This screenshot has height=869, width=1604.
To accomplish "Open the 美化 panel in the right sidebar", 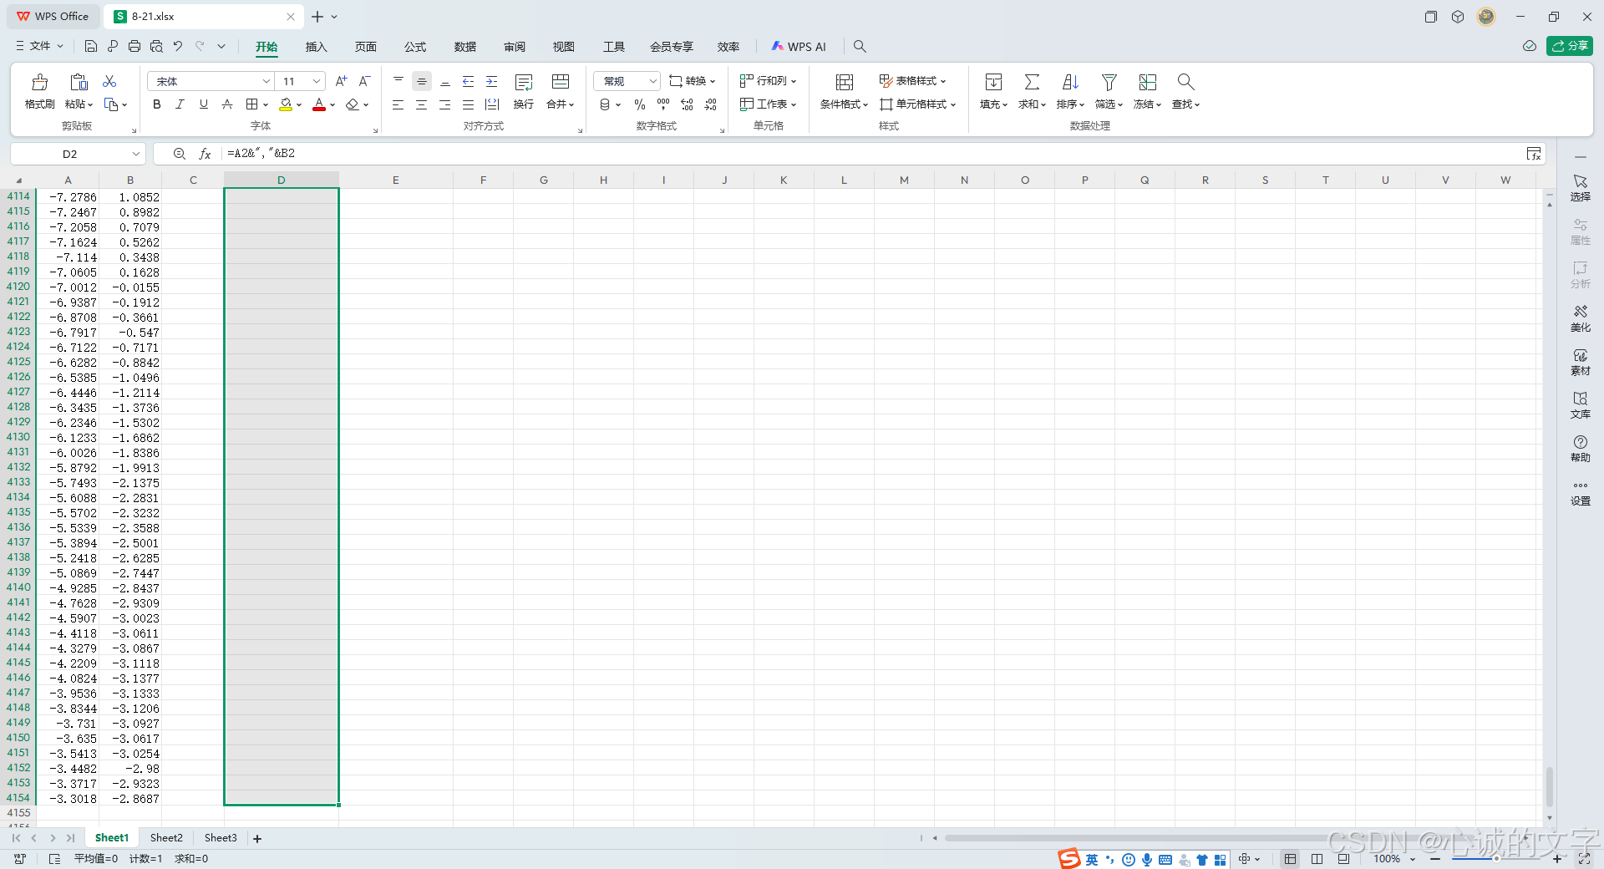I will point(1581,318).
